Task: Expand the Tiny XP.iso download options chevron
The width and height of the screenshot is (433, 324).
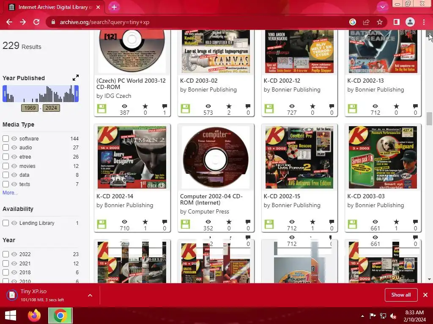Action: tap(90, 295)
